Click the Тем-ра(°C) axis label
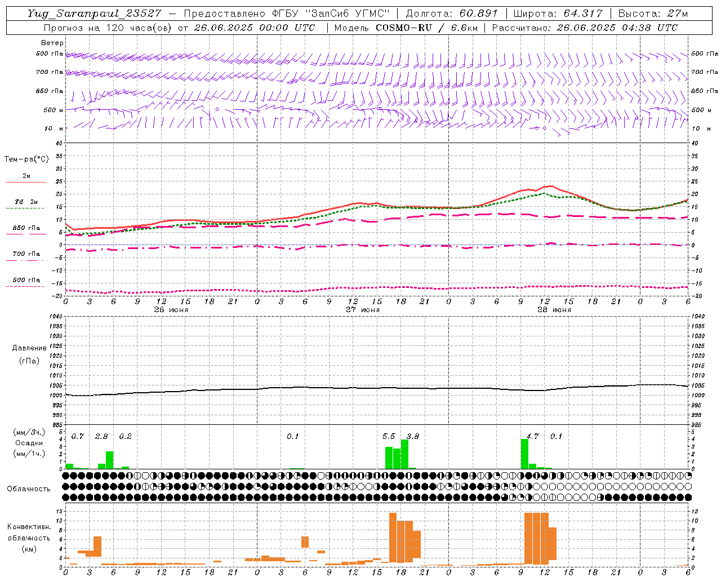The image size is (721, 577). [26, 159]
